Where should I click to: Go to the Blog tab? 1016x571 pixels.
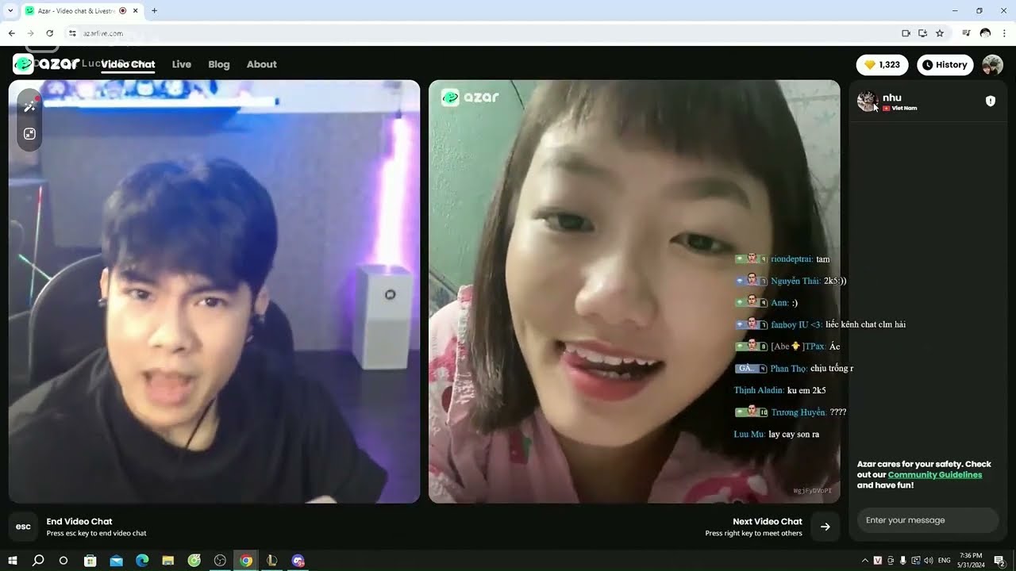tap(219, 64)
